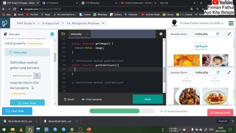Collapse code fold at line 23

(x=67, y=44)
